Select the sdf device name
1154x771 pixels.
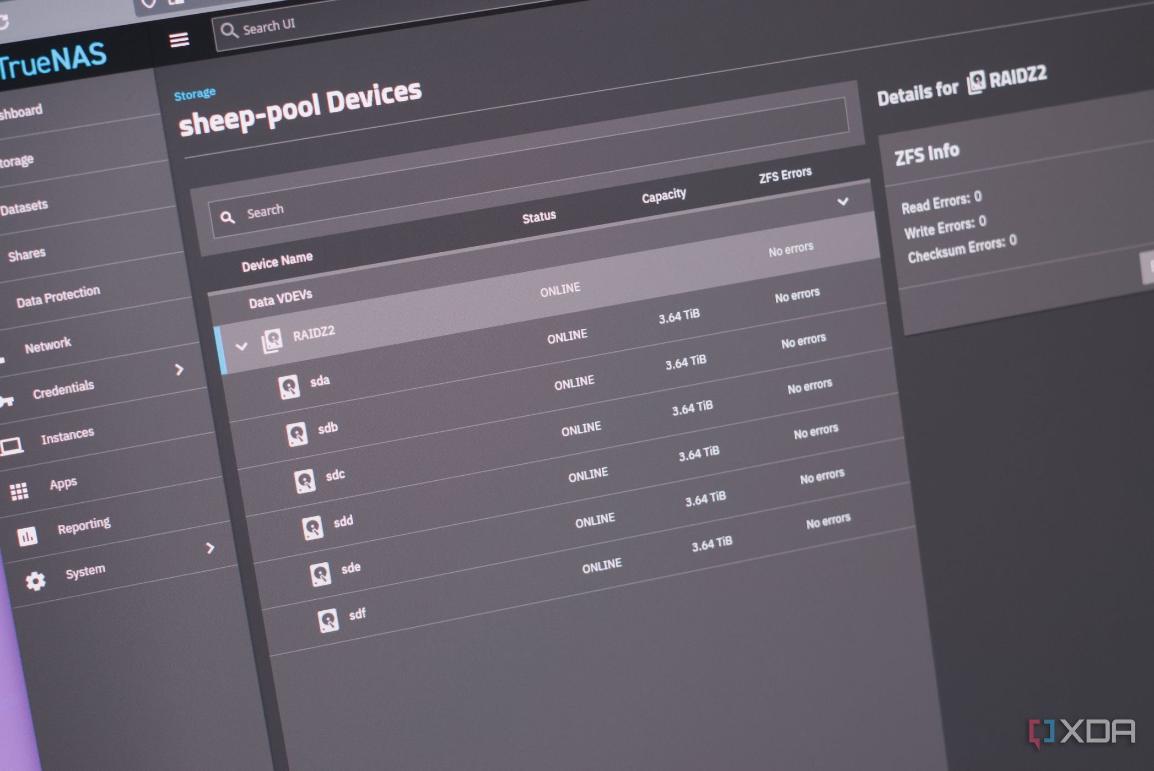358,613
